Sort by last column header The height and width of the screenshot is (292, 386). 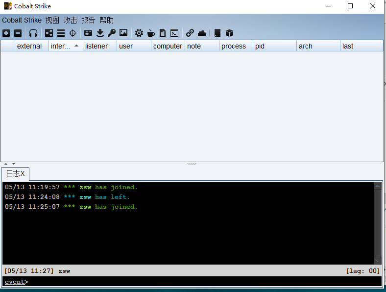click(x=362, y=46)
